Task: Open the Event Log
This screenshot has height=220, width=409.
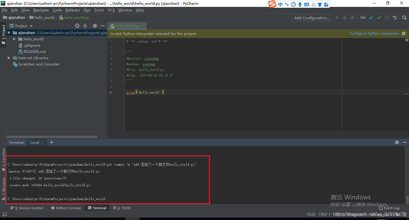Action: coord(389,208)
